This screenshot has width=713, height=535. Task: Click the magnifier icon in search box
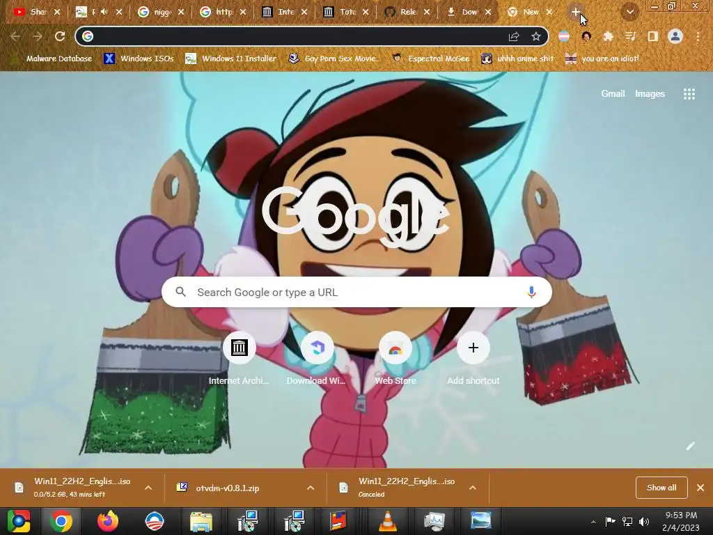click(x=181, y=292)
